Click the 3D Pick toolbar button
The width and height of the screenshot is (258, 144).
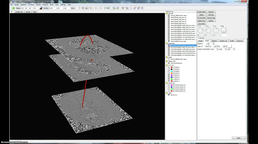coord(46,8)
